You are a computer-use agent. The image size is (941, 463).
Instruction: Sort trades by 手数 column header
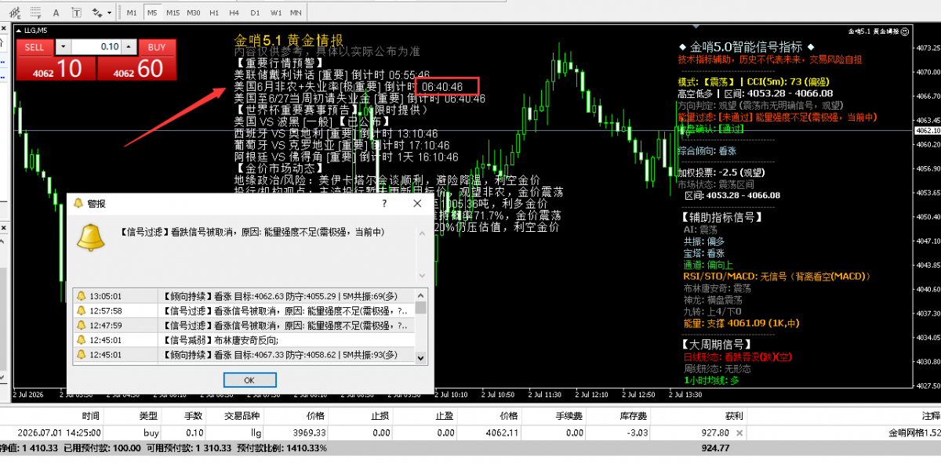coord(193,416)
